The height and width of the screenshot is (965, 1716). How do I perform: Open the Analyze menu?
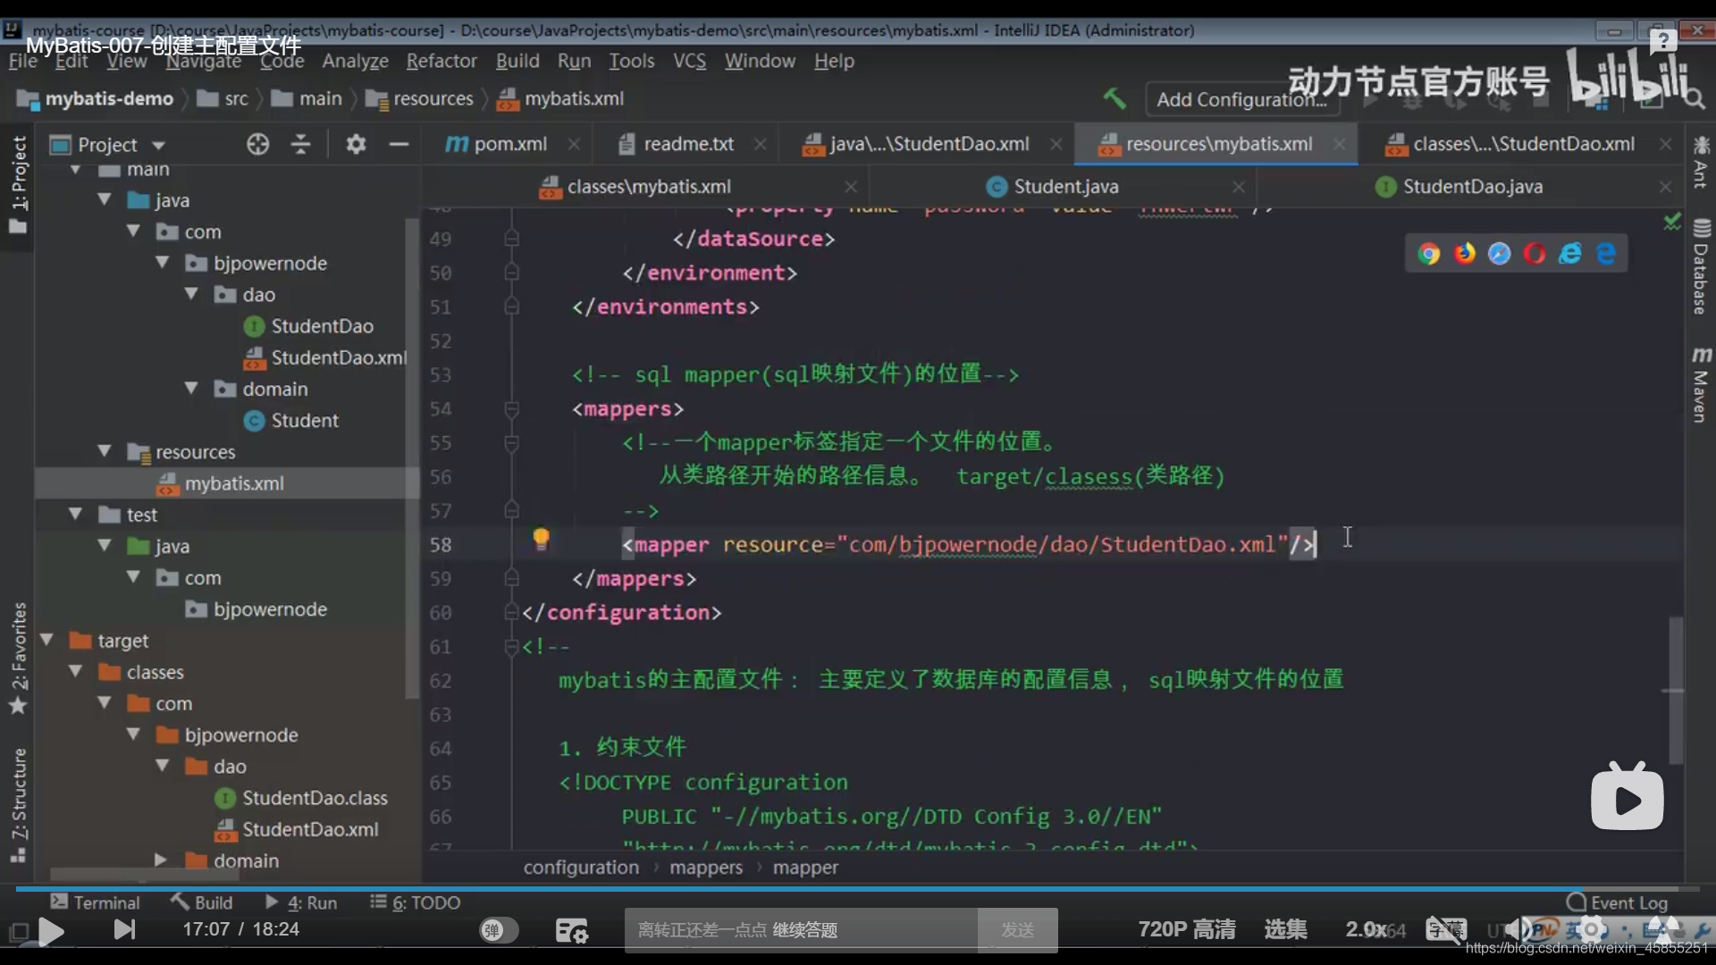pyautogui.click(x=355, y=61)
